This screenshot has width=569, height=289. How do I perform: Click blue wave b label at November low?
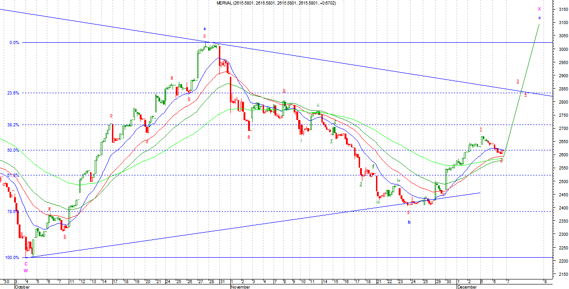coord(409,222)
